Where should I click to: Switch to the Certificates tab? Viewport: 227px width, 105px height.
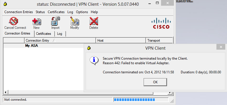44,34
